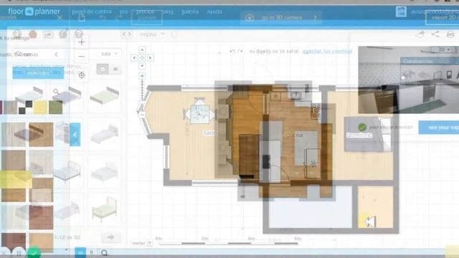Click the next page arrow in library
Image resolution: width=459 pixels, height=258 pixels.
(x=110, y=237)
